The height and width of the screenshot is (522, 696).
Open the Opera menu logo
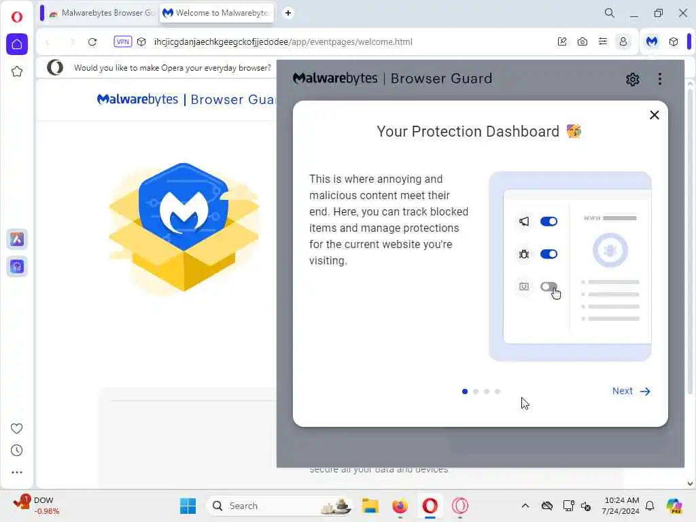click(x=17, y=16)
